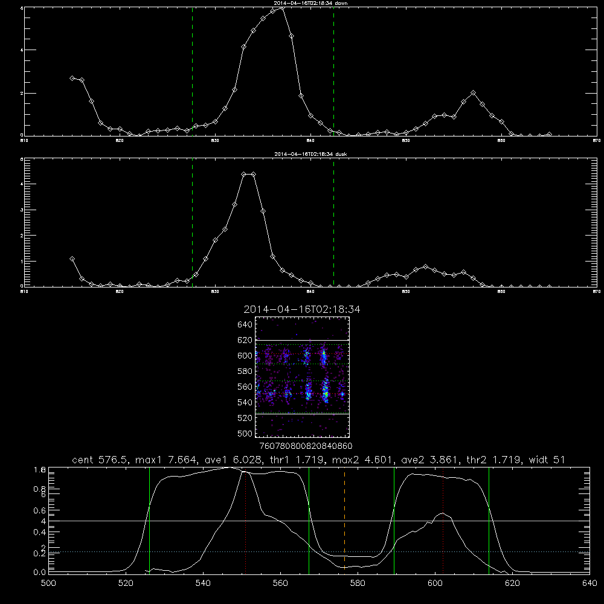This screenshot has width=604, height=604.
Task: Click the 520 label on bottom plot x-axis
Action: pos(126,583)
